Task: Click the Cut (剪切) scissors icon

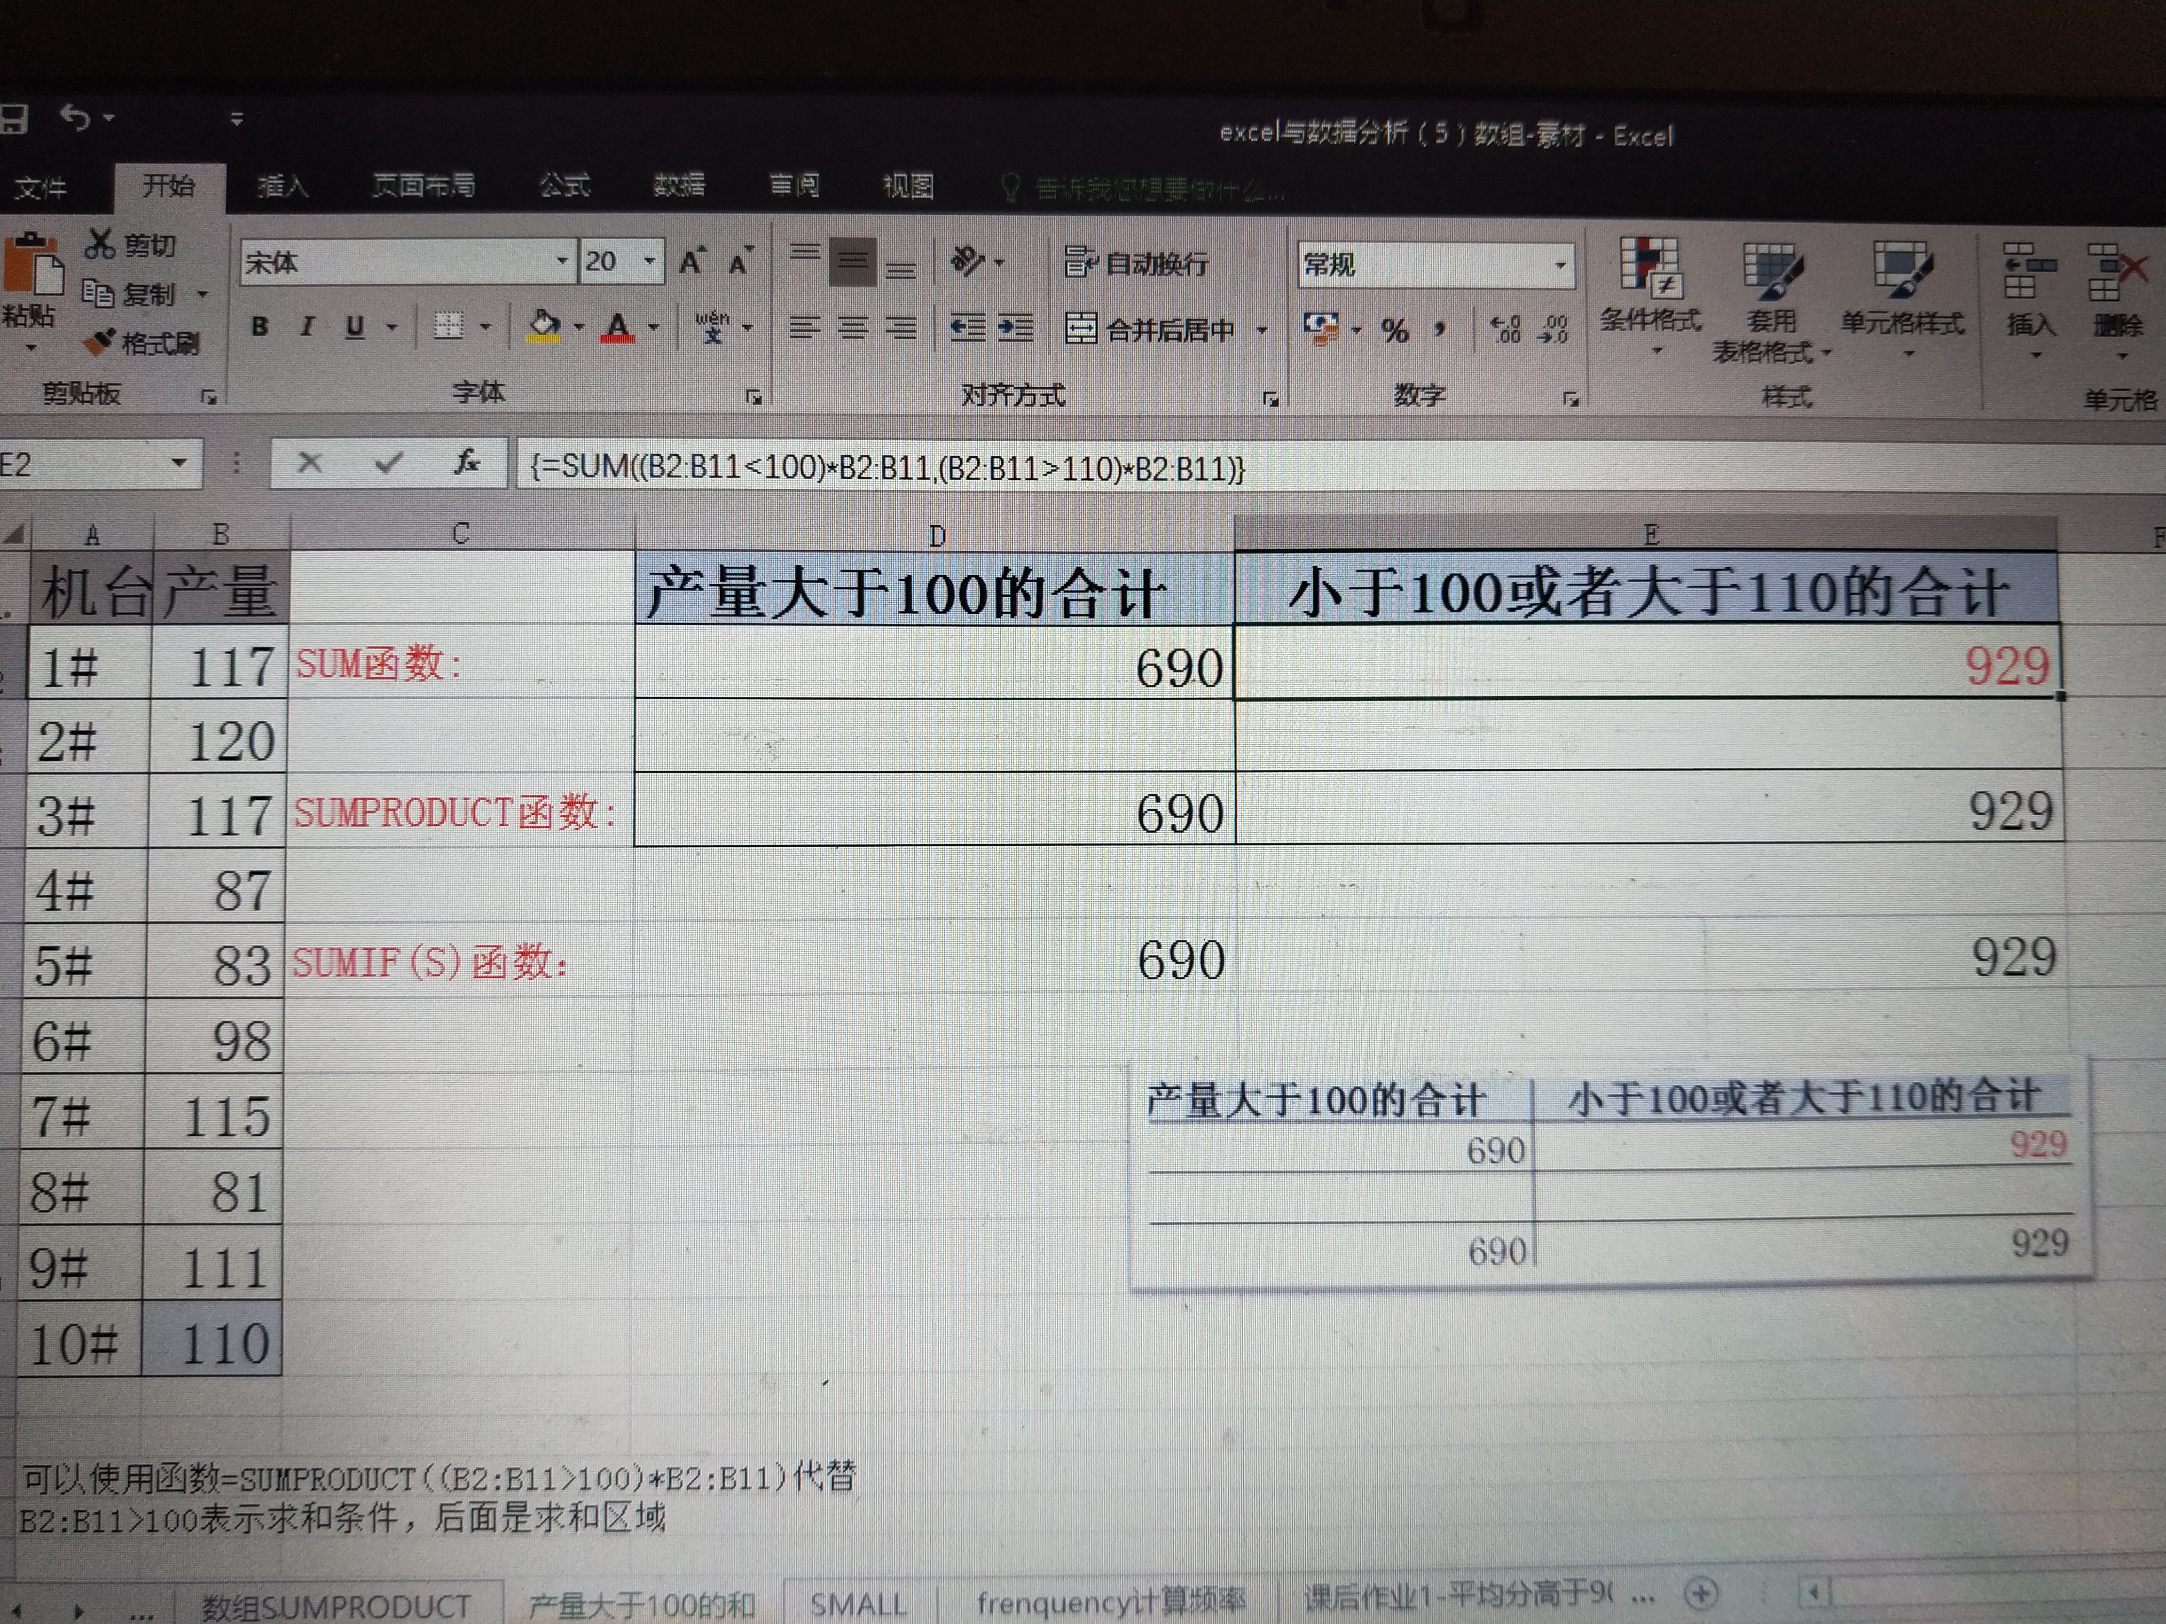Action: point(99,244)
